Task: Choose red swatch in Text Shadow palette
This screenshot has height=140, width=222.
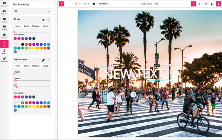Action: tap(26, 103)
